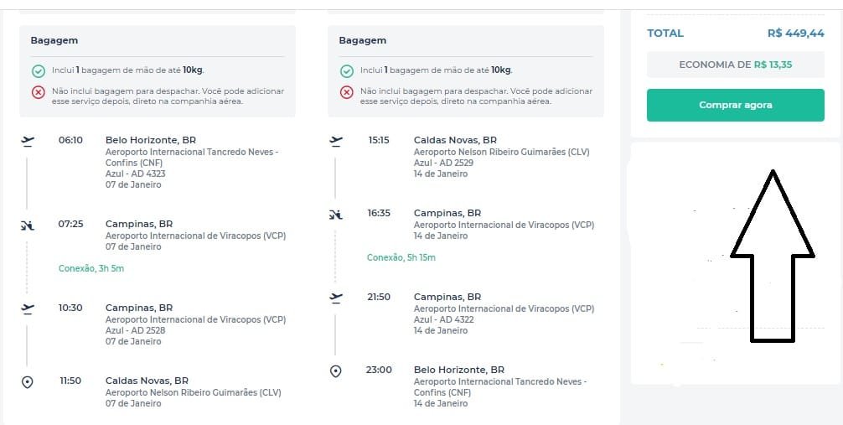
Task: Click red X icon in outbound Bagagem box
Action: 39,92
